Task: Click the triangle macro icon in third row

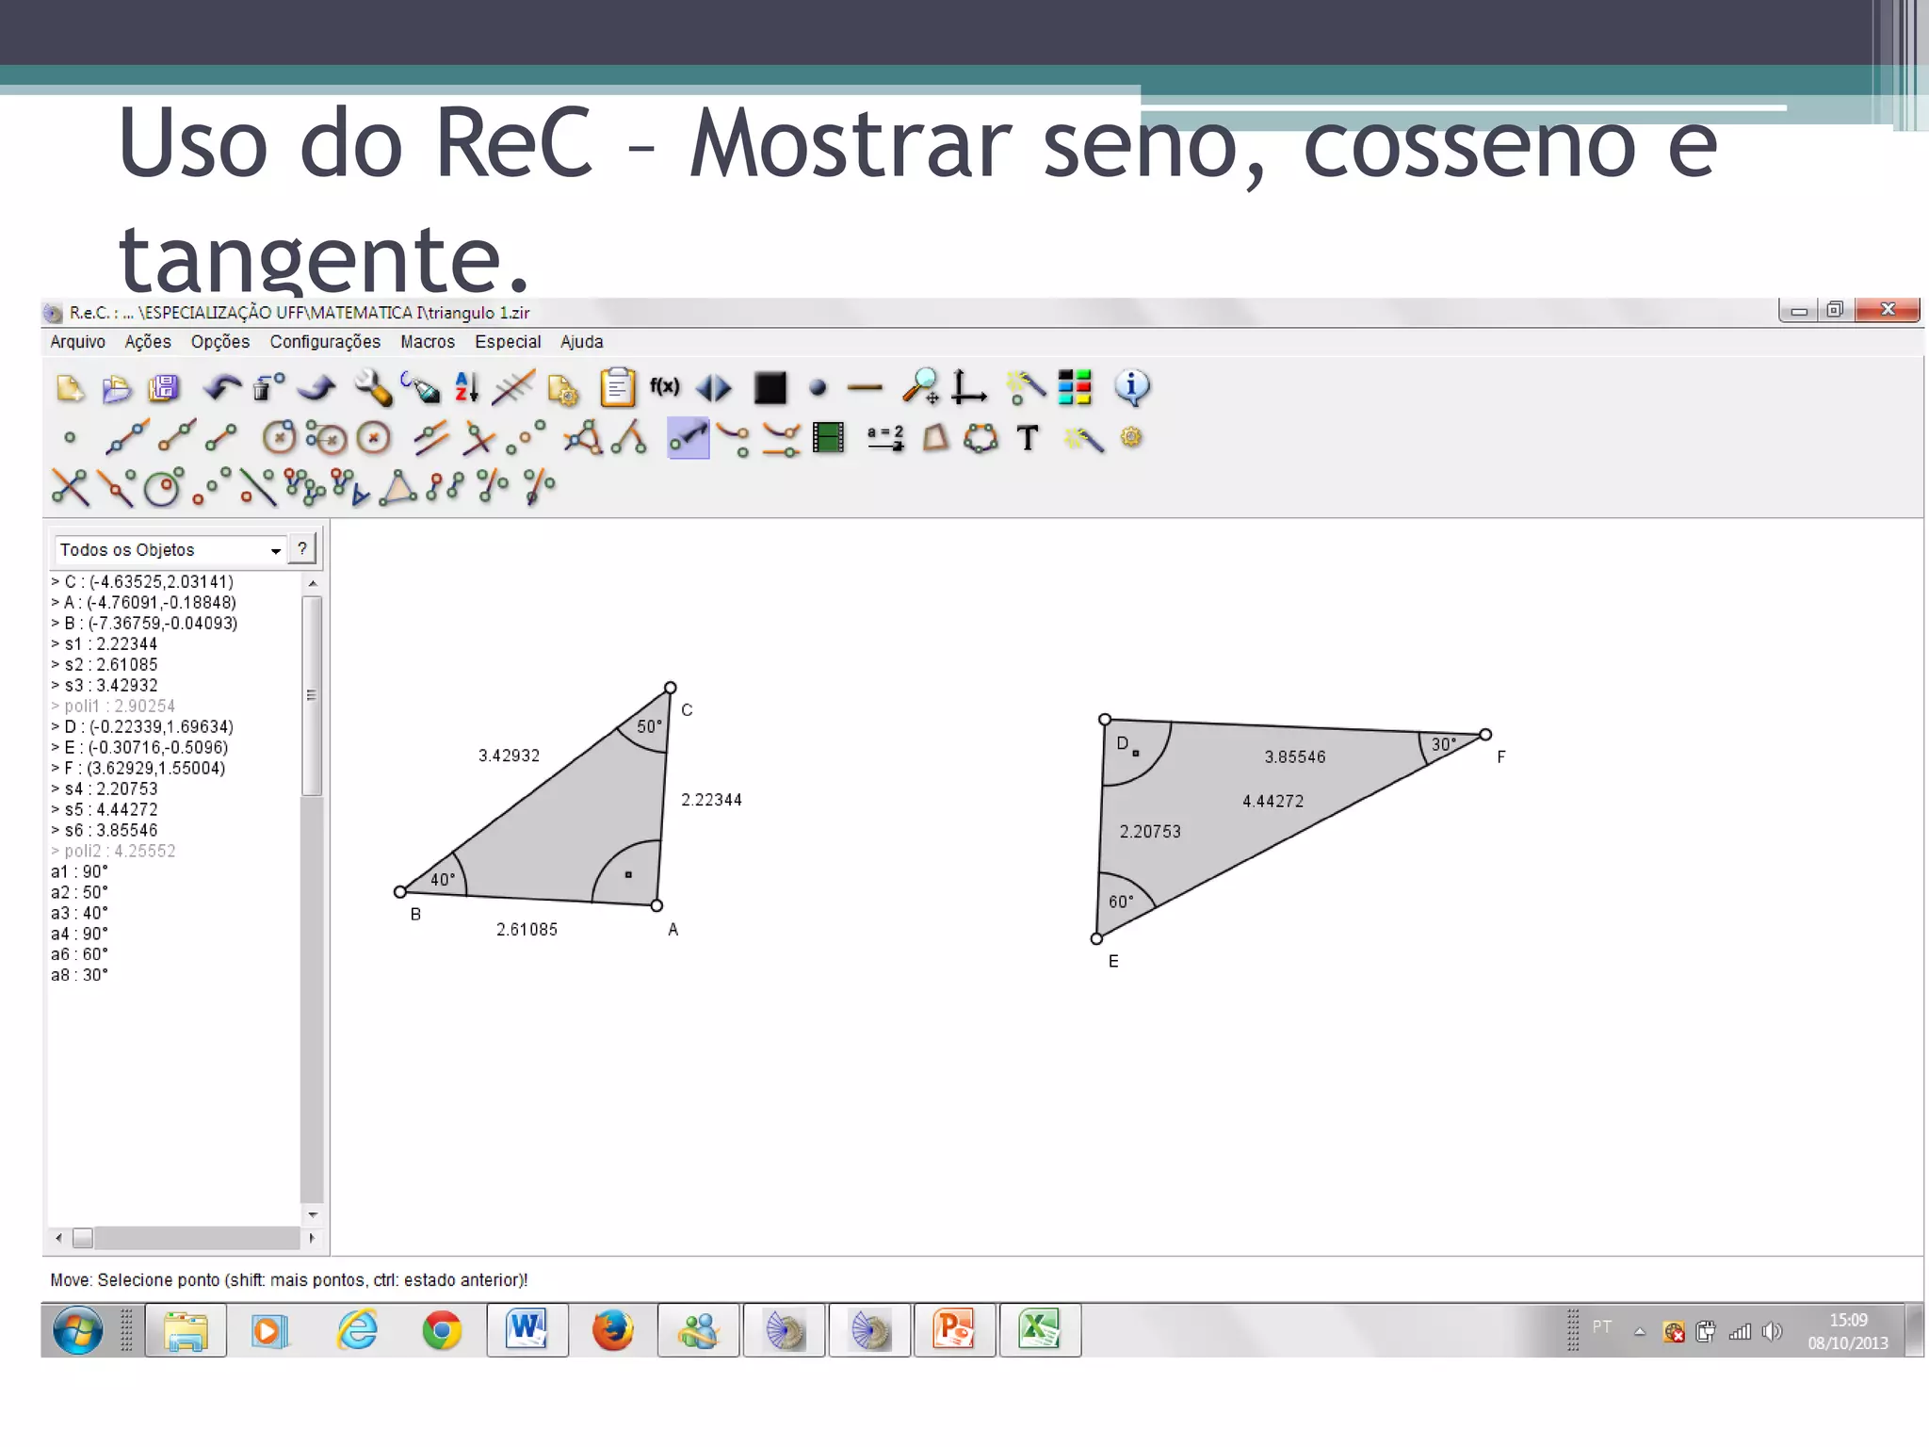Action: click(397, 487)
